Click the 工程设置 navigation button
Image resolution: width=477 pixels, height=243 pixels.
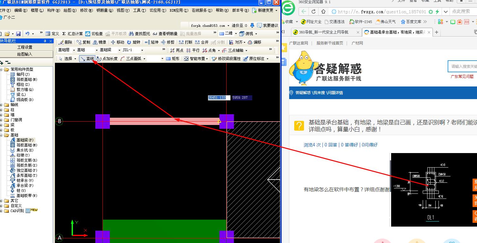[x=25, y=47]
